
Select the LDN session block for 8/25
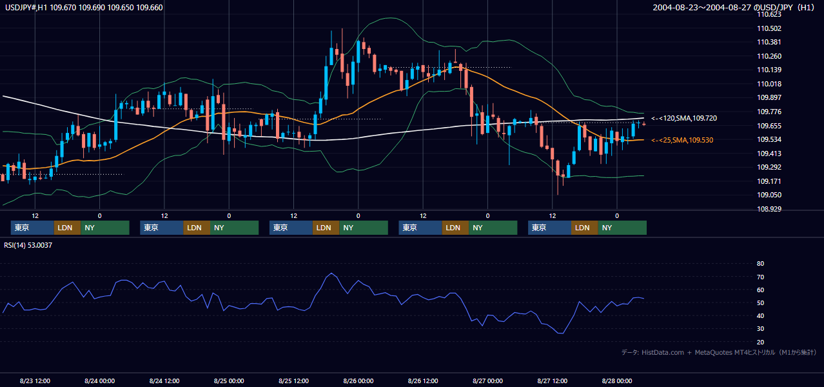click(x=326, y=228)
